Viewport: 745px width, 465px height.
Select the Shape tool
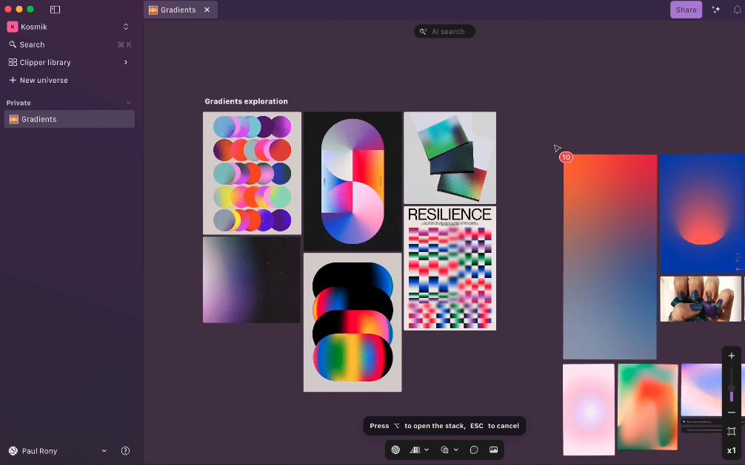coord(445,449)
